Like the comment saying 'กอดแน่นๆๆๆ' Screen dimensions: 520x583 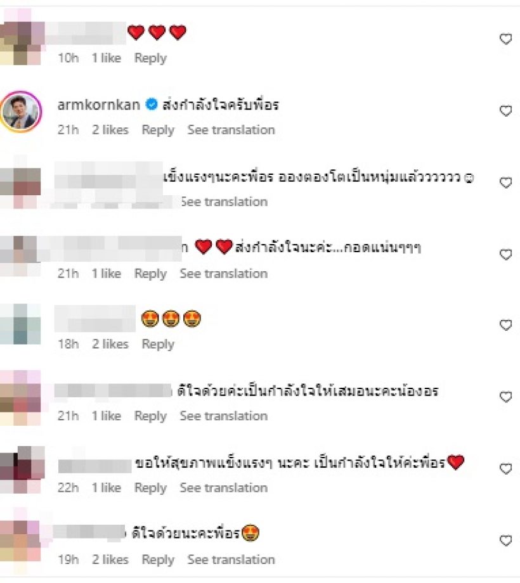tap(505, 255)
